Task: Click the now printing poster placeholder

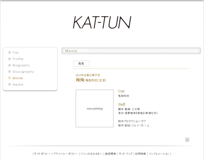Action: [x=95, y=109]
